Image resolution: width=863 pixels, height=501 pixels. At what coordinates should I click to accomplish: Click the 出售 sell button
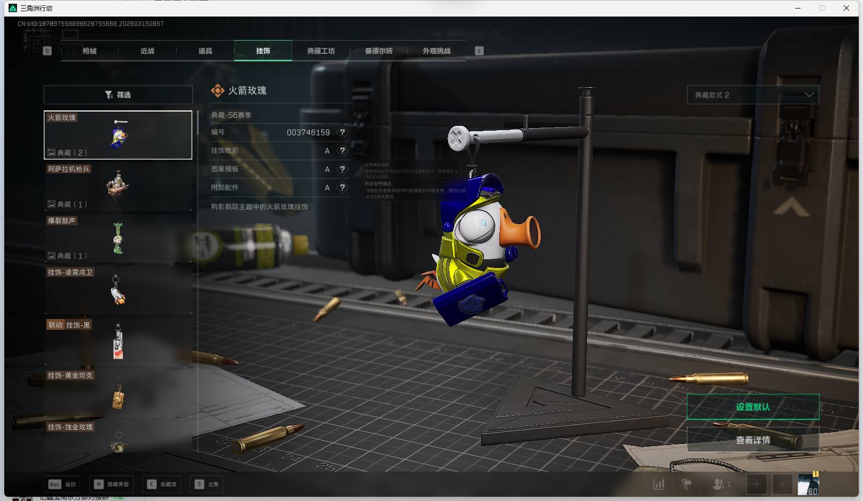click(207, 484)
